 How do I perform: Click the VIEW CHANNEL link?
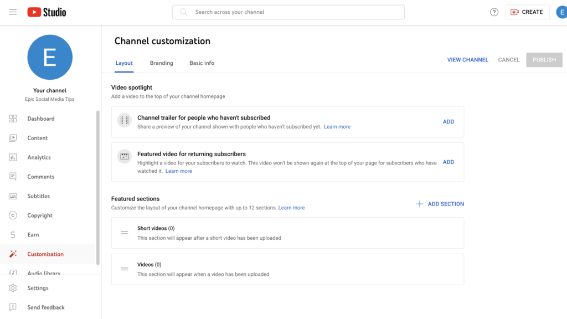coord(467,60)
